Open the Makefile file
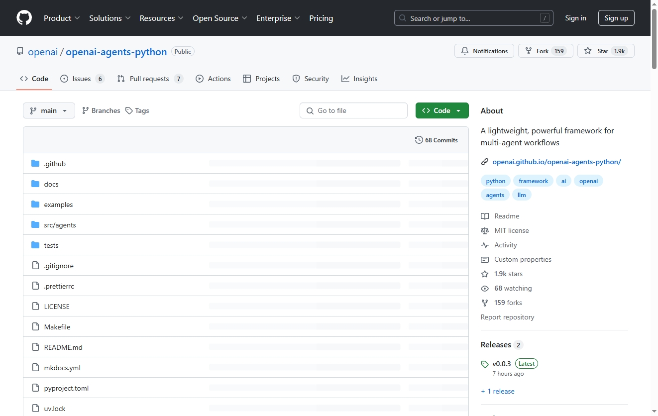The height and width of the screenshot is (416, 658). [x=57, y=327]
